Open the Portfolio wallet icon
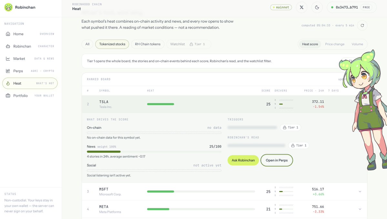 coord(8,95)
